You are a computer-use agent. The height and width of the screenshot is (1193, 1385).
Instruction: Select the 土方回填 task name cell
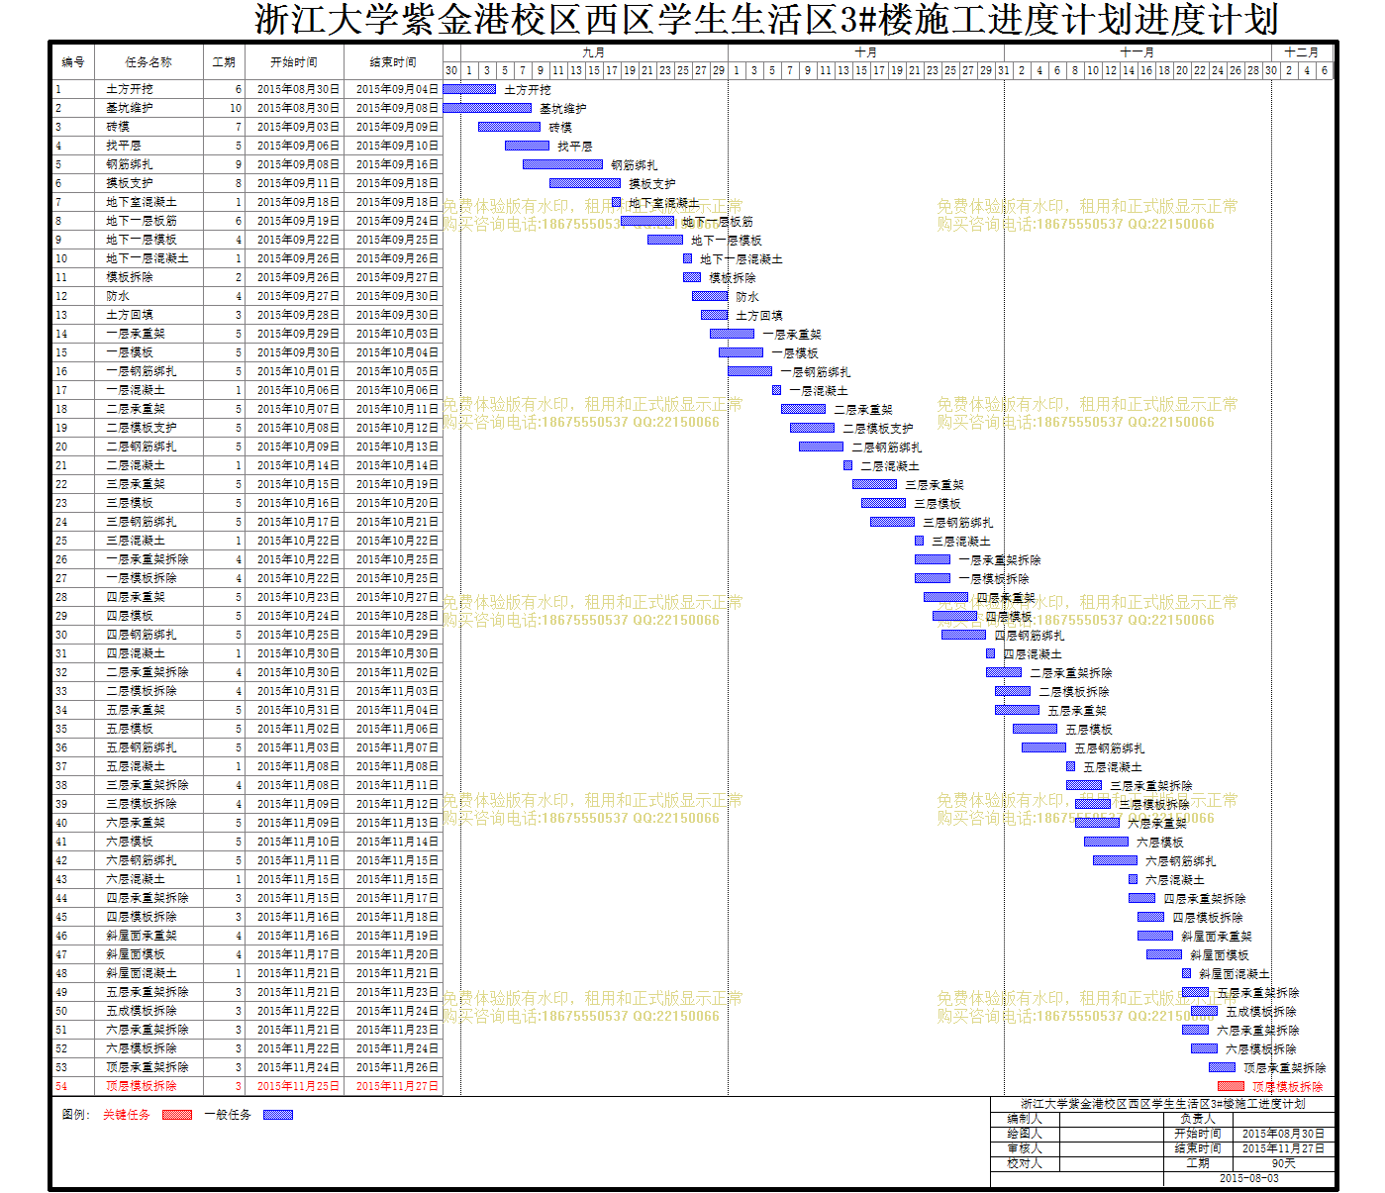[148, 315]
